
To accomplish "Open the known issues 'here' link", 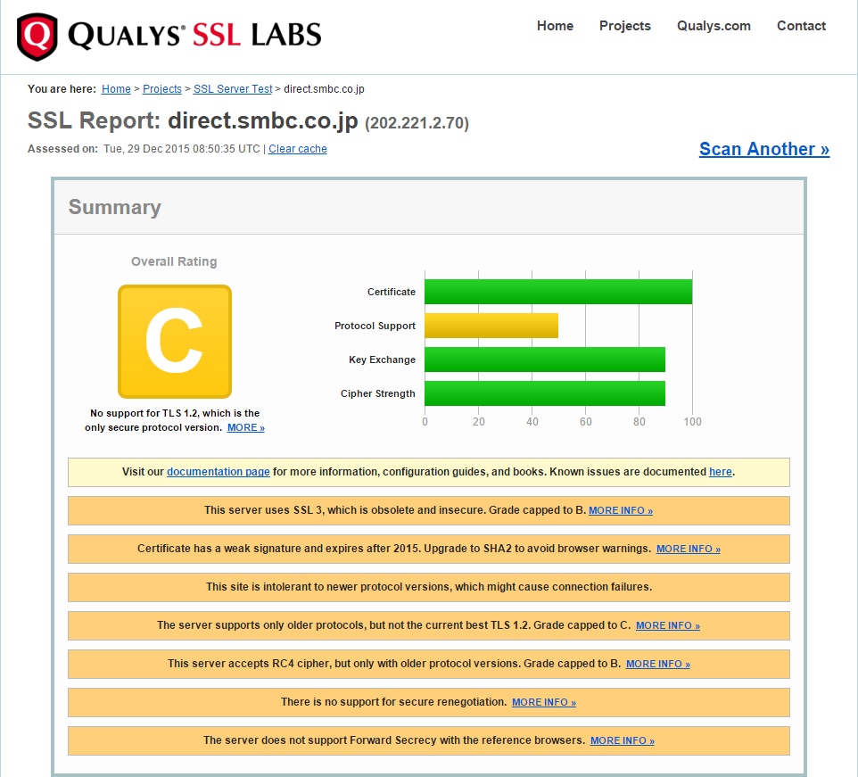I will [x=720, y=472].
